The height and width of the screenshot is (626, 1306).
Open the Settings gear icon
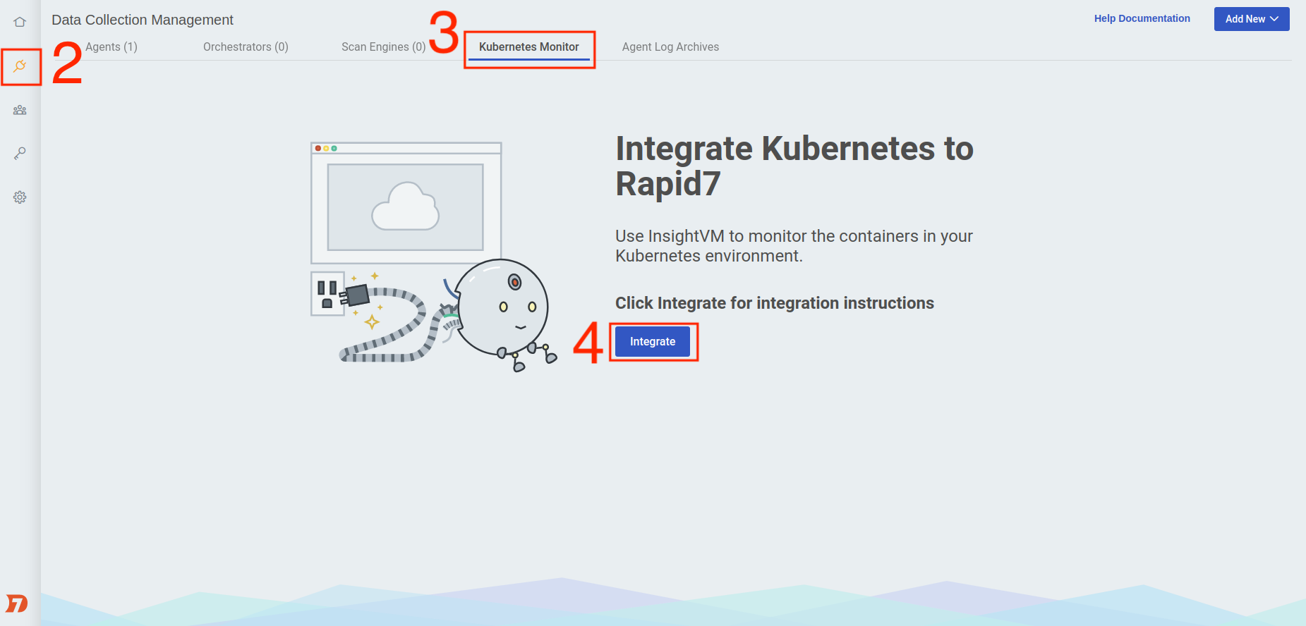20,197
